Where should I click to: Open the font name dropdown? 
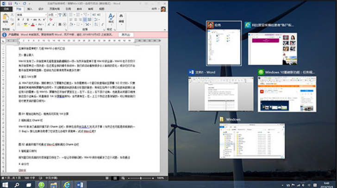tap(46, 15)
